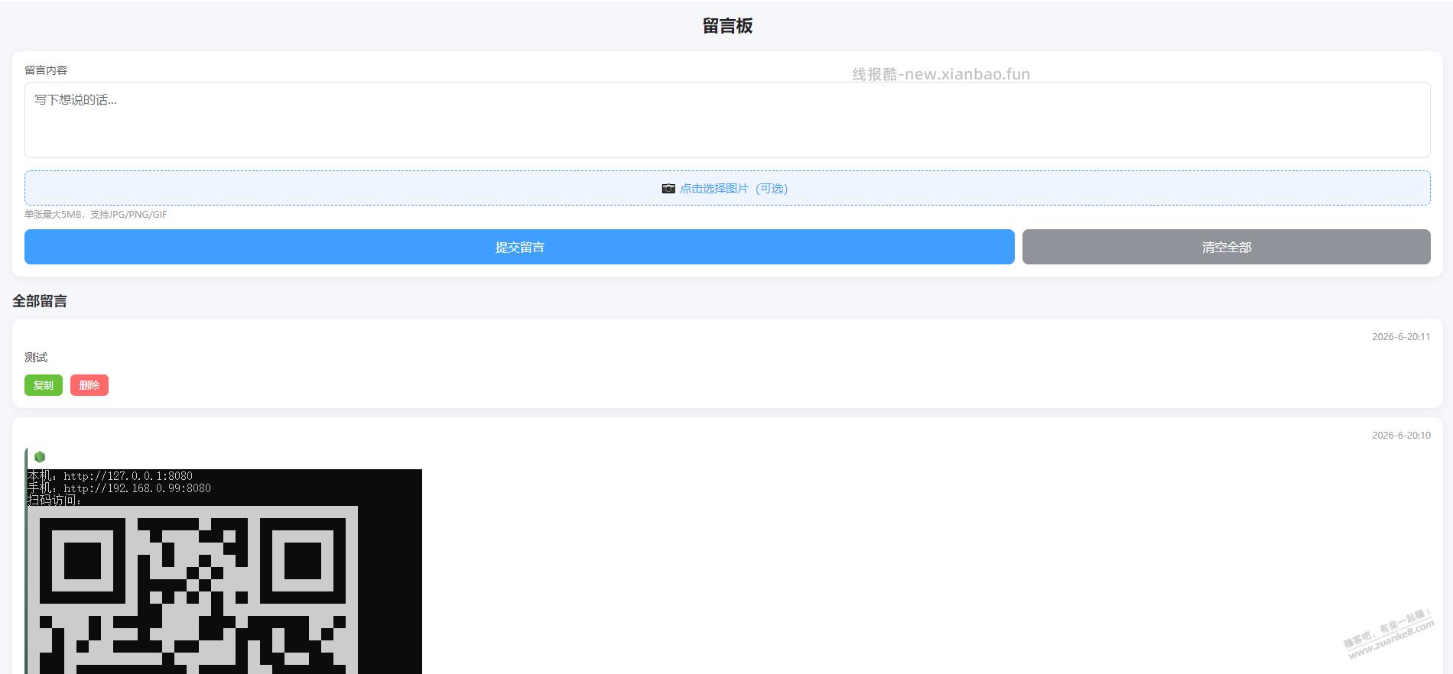The height and width of the screenshot is (674, 1453).
Task: Select the 留言板 page title
Action: click(x=727, y=26)
